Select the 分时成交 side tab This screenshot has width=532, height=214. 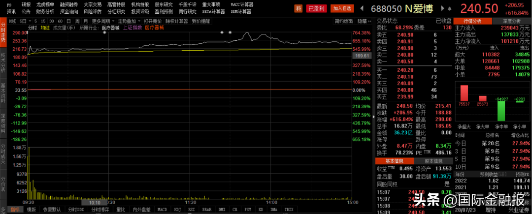click(3, 154)
